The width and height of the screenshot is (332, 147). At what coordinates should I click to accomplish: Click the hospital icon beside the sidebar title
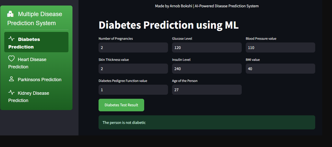point(10,14)
